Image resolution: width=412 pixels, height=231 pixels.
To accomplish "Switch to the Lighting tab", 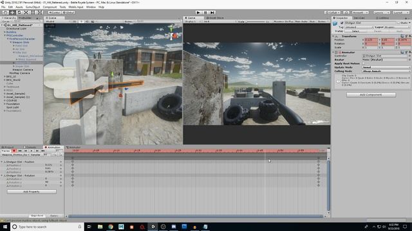I will (x=383, y=18).
